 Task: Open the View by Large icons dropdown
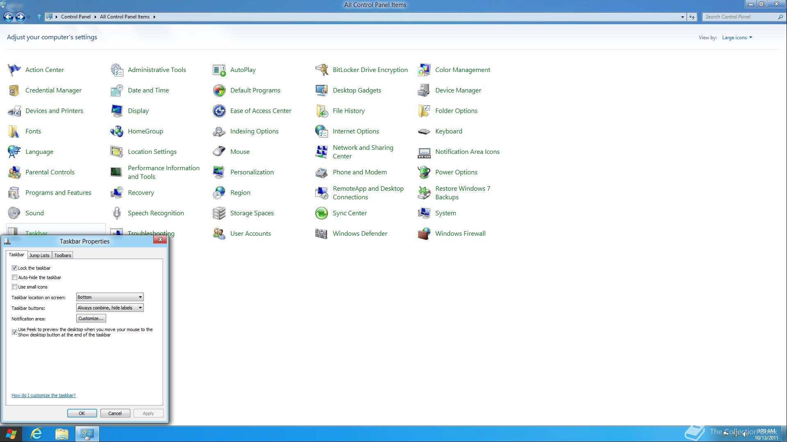[737, 38]
